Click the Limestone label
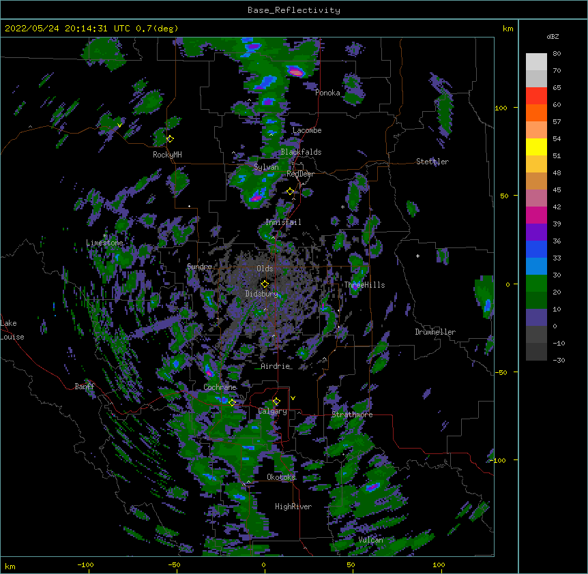This screenshot has height=574, width=588. click(104, 243)
